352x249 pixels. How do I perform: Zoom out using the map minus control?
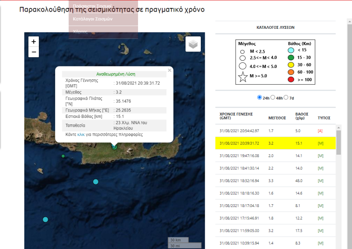click(x=34, y=51)
